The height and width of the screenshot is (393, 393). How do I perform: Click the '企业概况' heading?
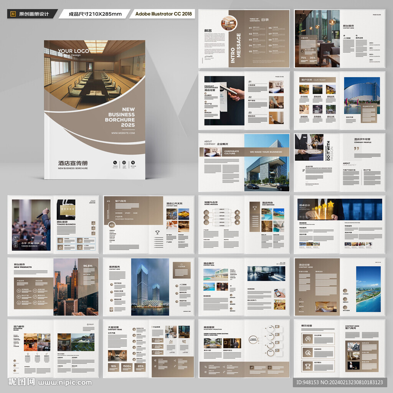pyautogui.click(x=222, y=144)
